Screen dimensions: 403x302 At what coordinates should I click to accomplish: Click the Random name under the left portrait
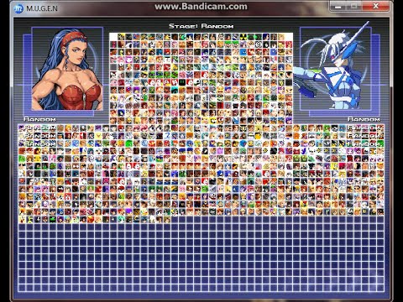tap(39, 119)
